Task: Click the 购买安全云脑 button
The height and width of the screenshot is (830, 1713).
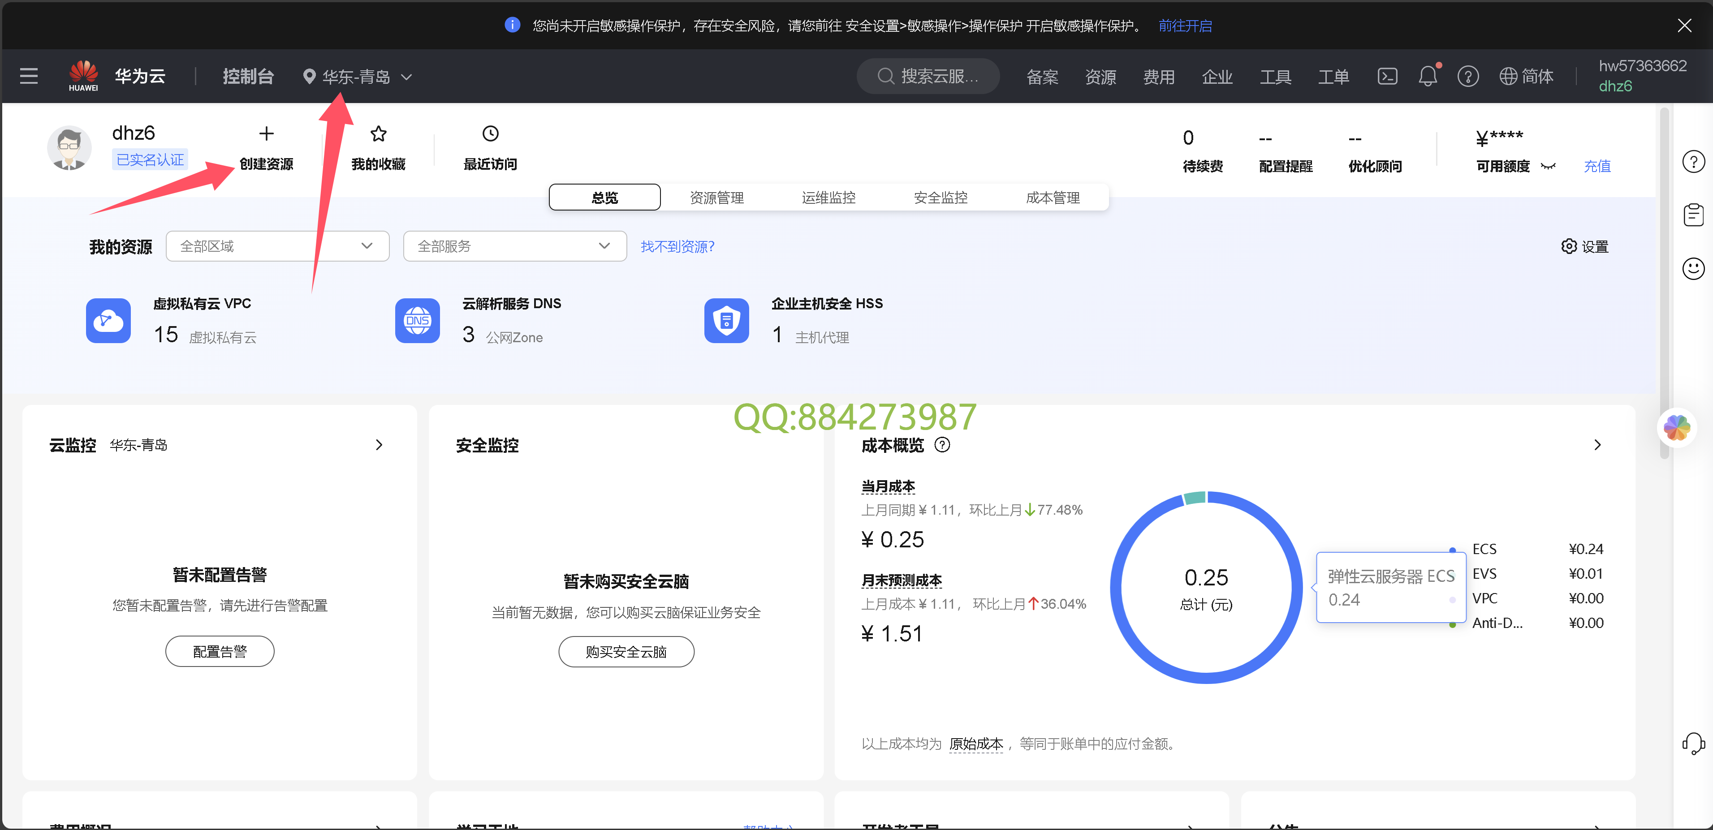Action: click(626, 651)
